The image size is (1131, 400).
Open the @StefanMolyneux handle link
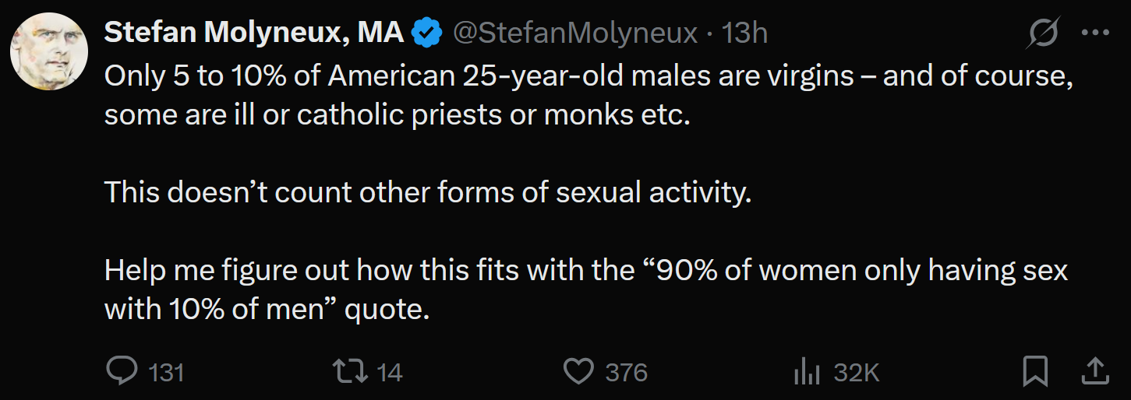(574, 33)
